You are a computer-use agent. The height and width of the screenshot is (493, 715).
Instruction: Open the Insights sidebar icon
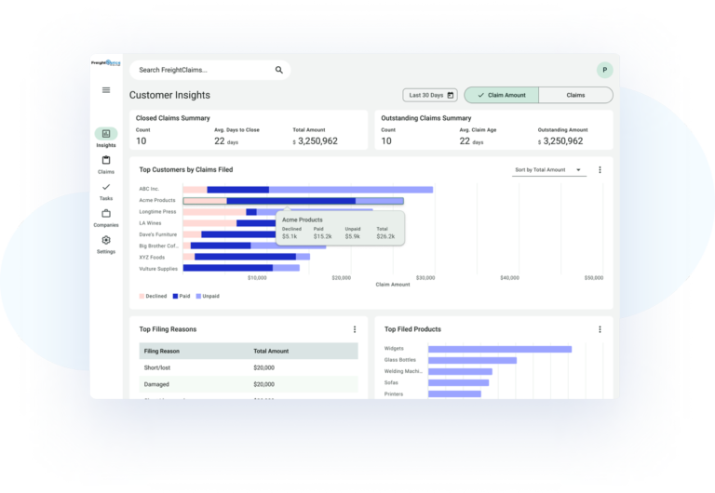click(x=106, y=134)
